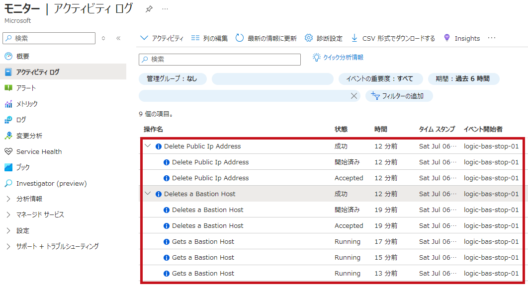Open the イベントの重要度 : すべて filter
Viewport: 528px width, 287px height.
tap(380, 79)
